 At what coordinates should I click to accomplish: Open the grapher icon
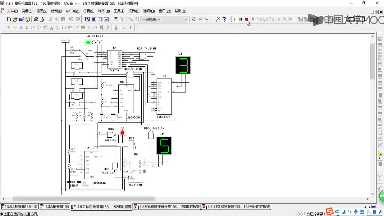(106, 19)
